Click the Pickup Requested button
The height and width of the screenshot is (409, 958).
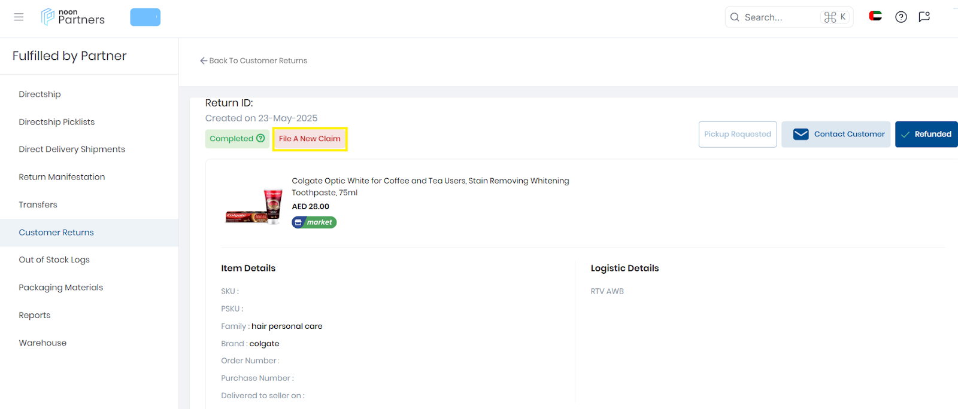(738, 134)
